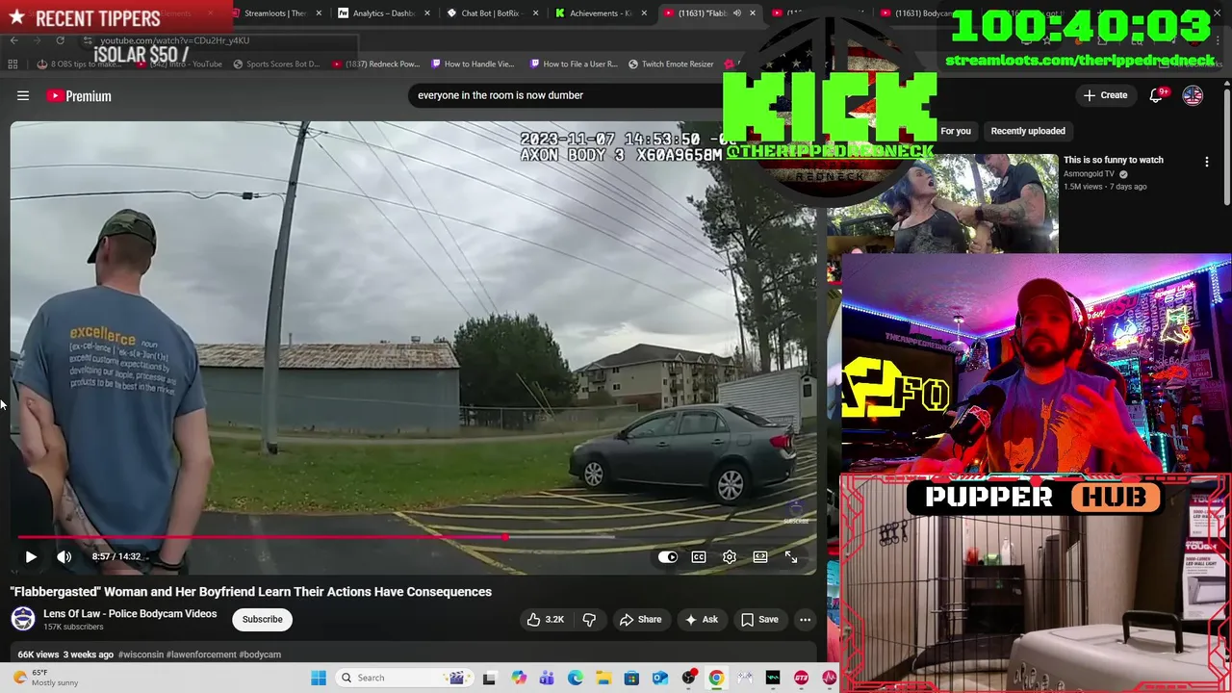Save the video to a playlist
Screen dimensions: 1232x693
pyautogui.click(x=758, y=619)
